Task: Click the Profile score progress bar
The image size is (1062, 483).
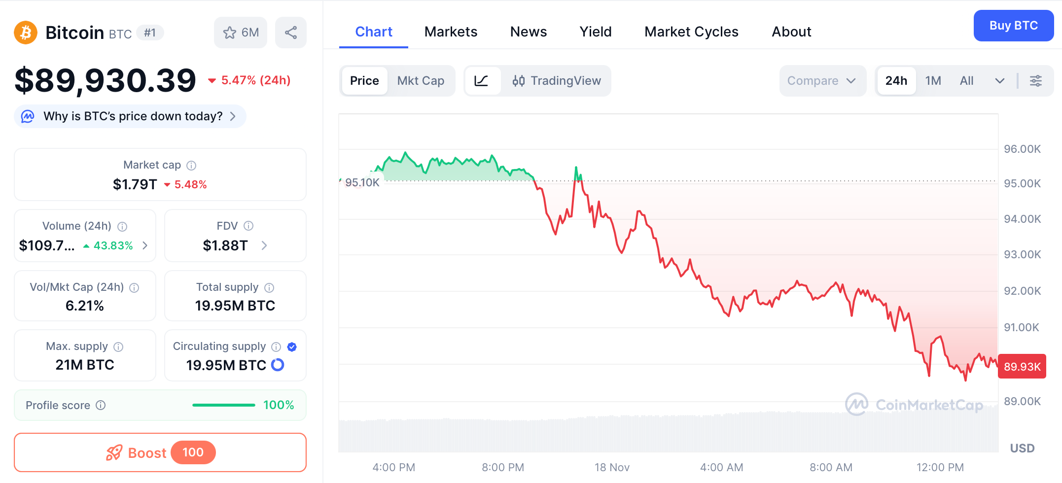Action: 223,405
